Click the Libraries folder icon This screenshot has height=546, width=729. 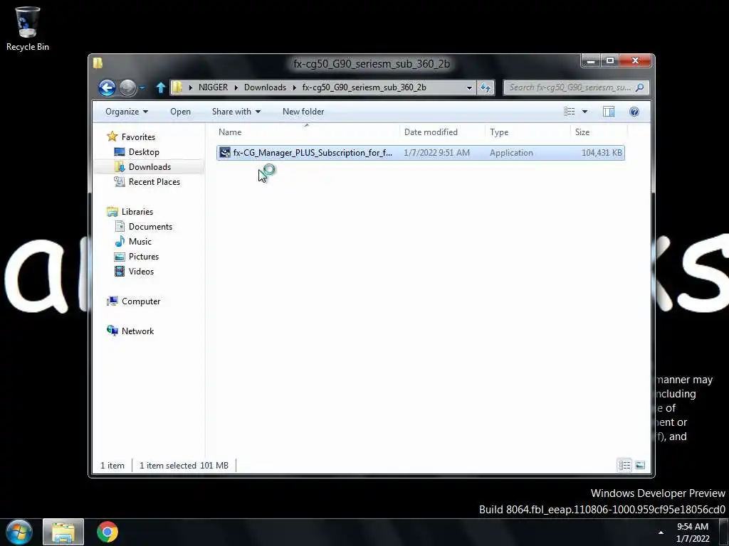point(112,212)
